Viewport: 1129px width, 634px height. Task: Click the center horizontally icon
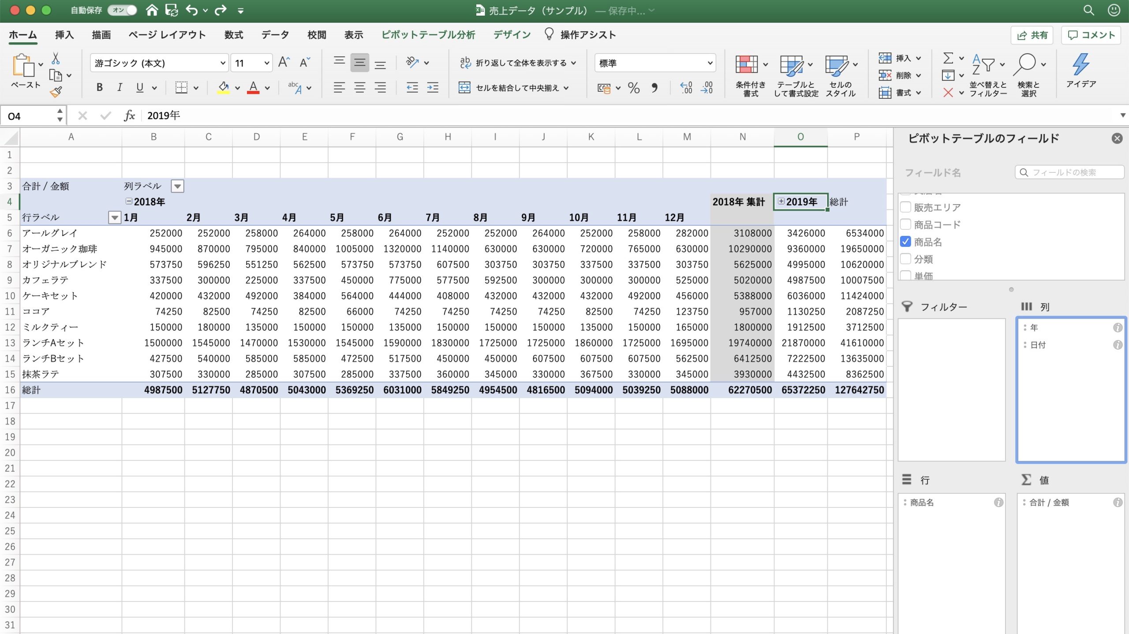point(360,88)
